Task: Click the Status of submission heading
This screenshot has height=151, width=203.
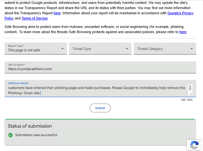Action: pos(30,126)
